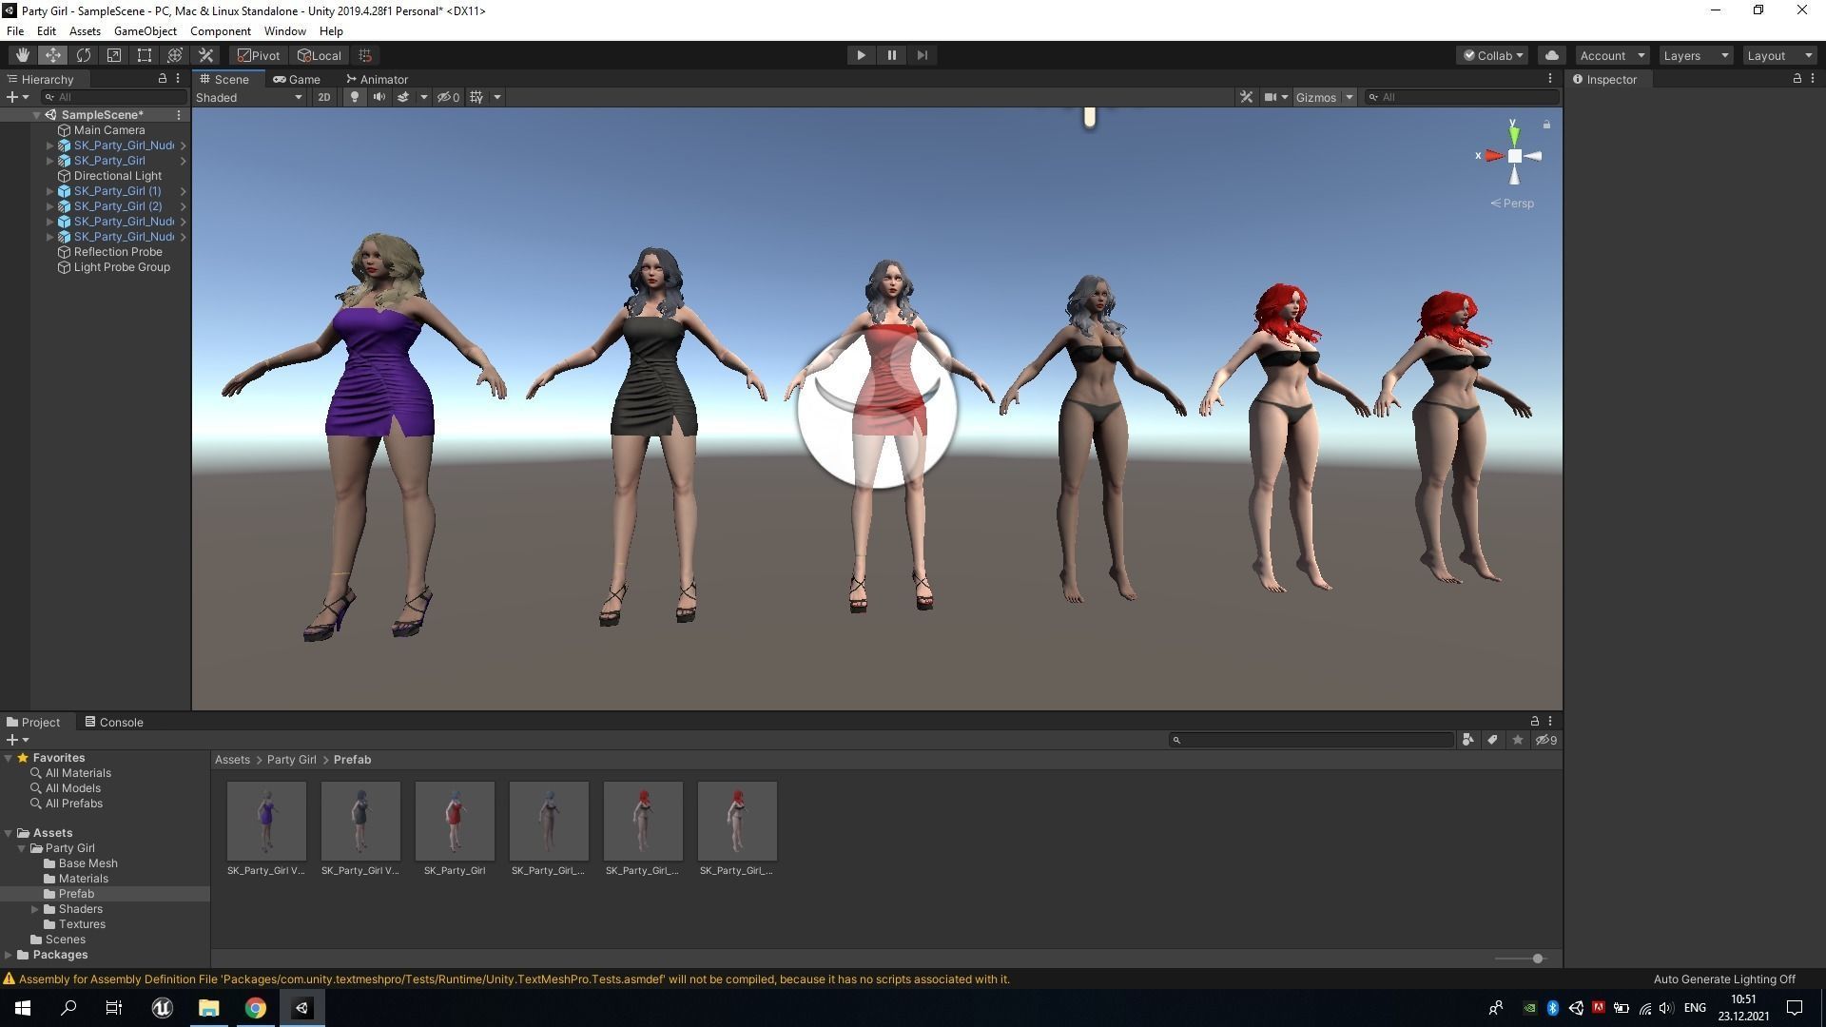Toggle the Pivot handle position button

point(259,55)
